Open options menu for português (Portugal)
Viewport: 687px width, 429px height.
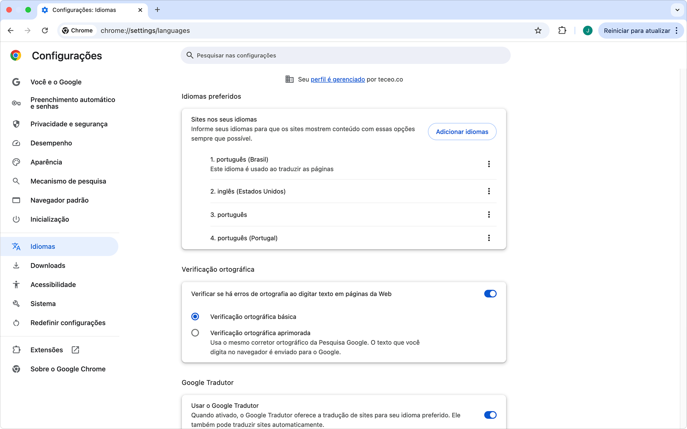coord(489,238)
